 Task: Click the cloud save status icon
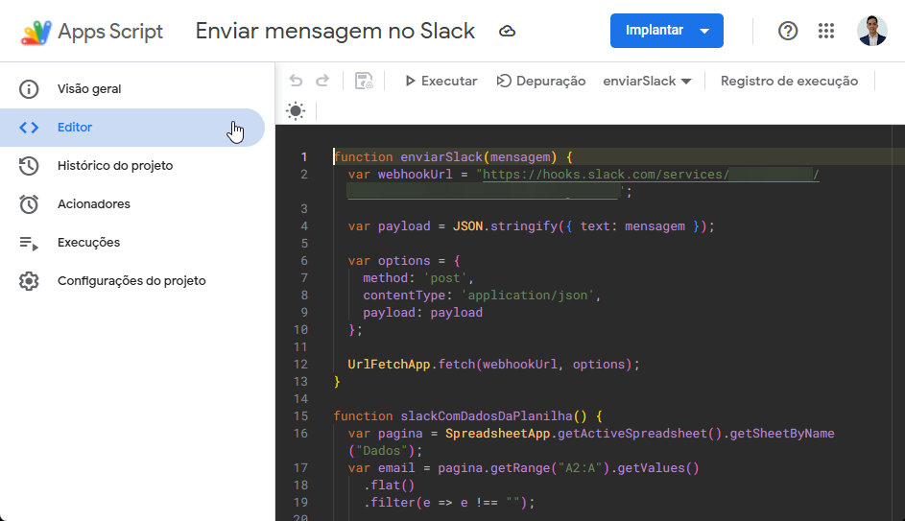508,32
